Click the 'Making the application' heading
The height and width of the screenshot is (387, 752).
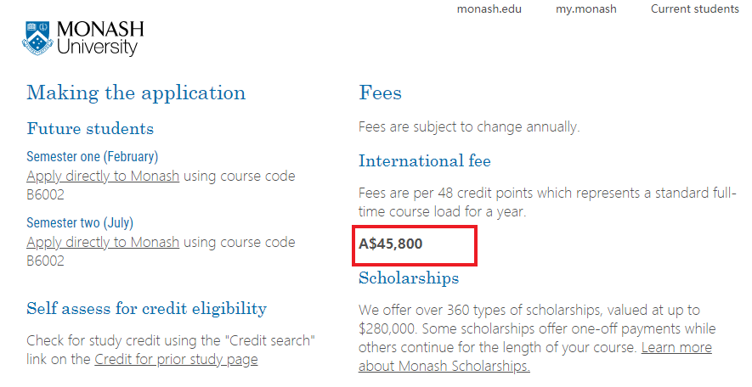(136, 93)
